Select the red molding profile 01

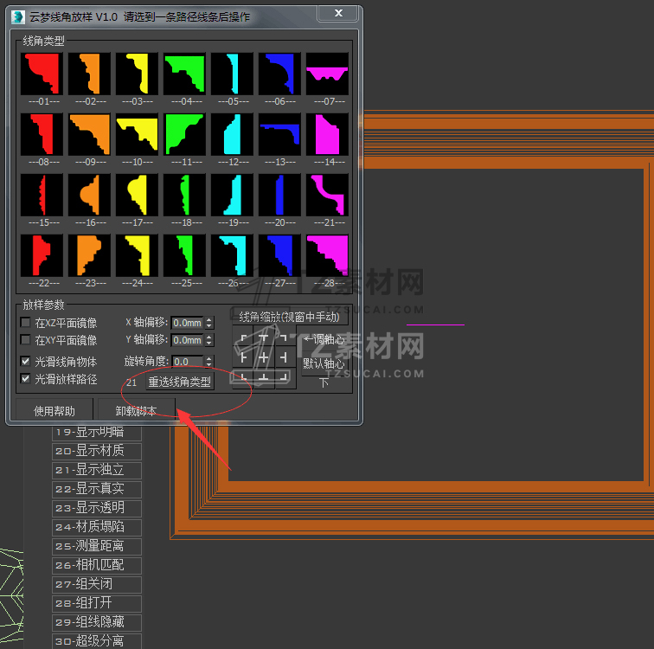tap(42, 74)
